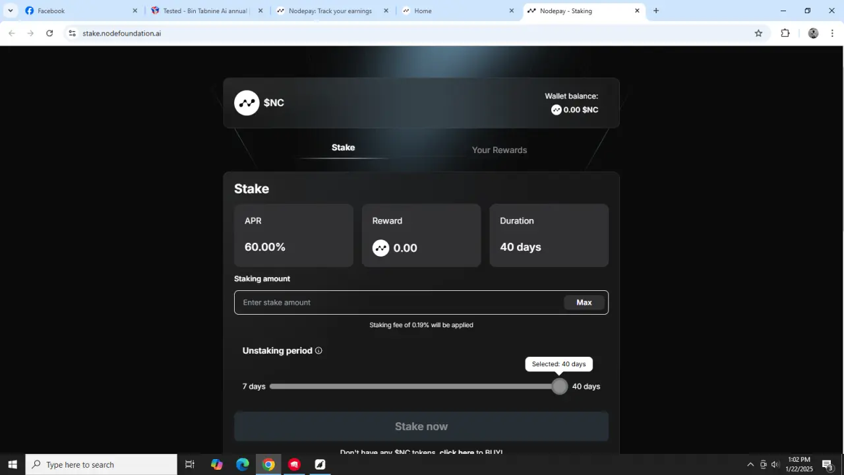This screenshot has height=475, width=844.
Task: Open the Chrome three-dot menu
Action: [x=832, y=33]
